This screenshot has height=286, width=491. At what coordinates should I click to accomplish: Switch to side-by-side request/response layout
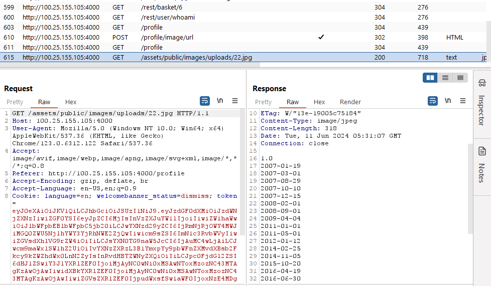coord(430,78)
